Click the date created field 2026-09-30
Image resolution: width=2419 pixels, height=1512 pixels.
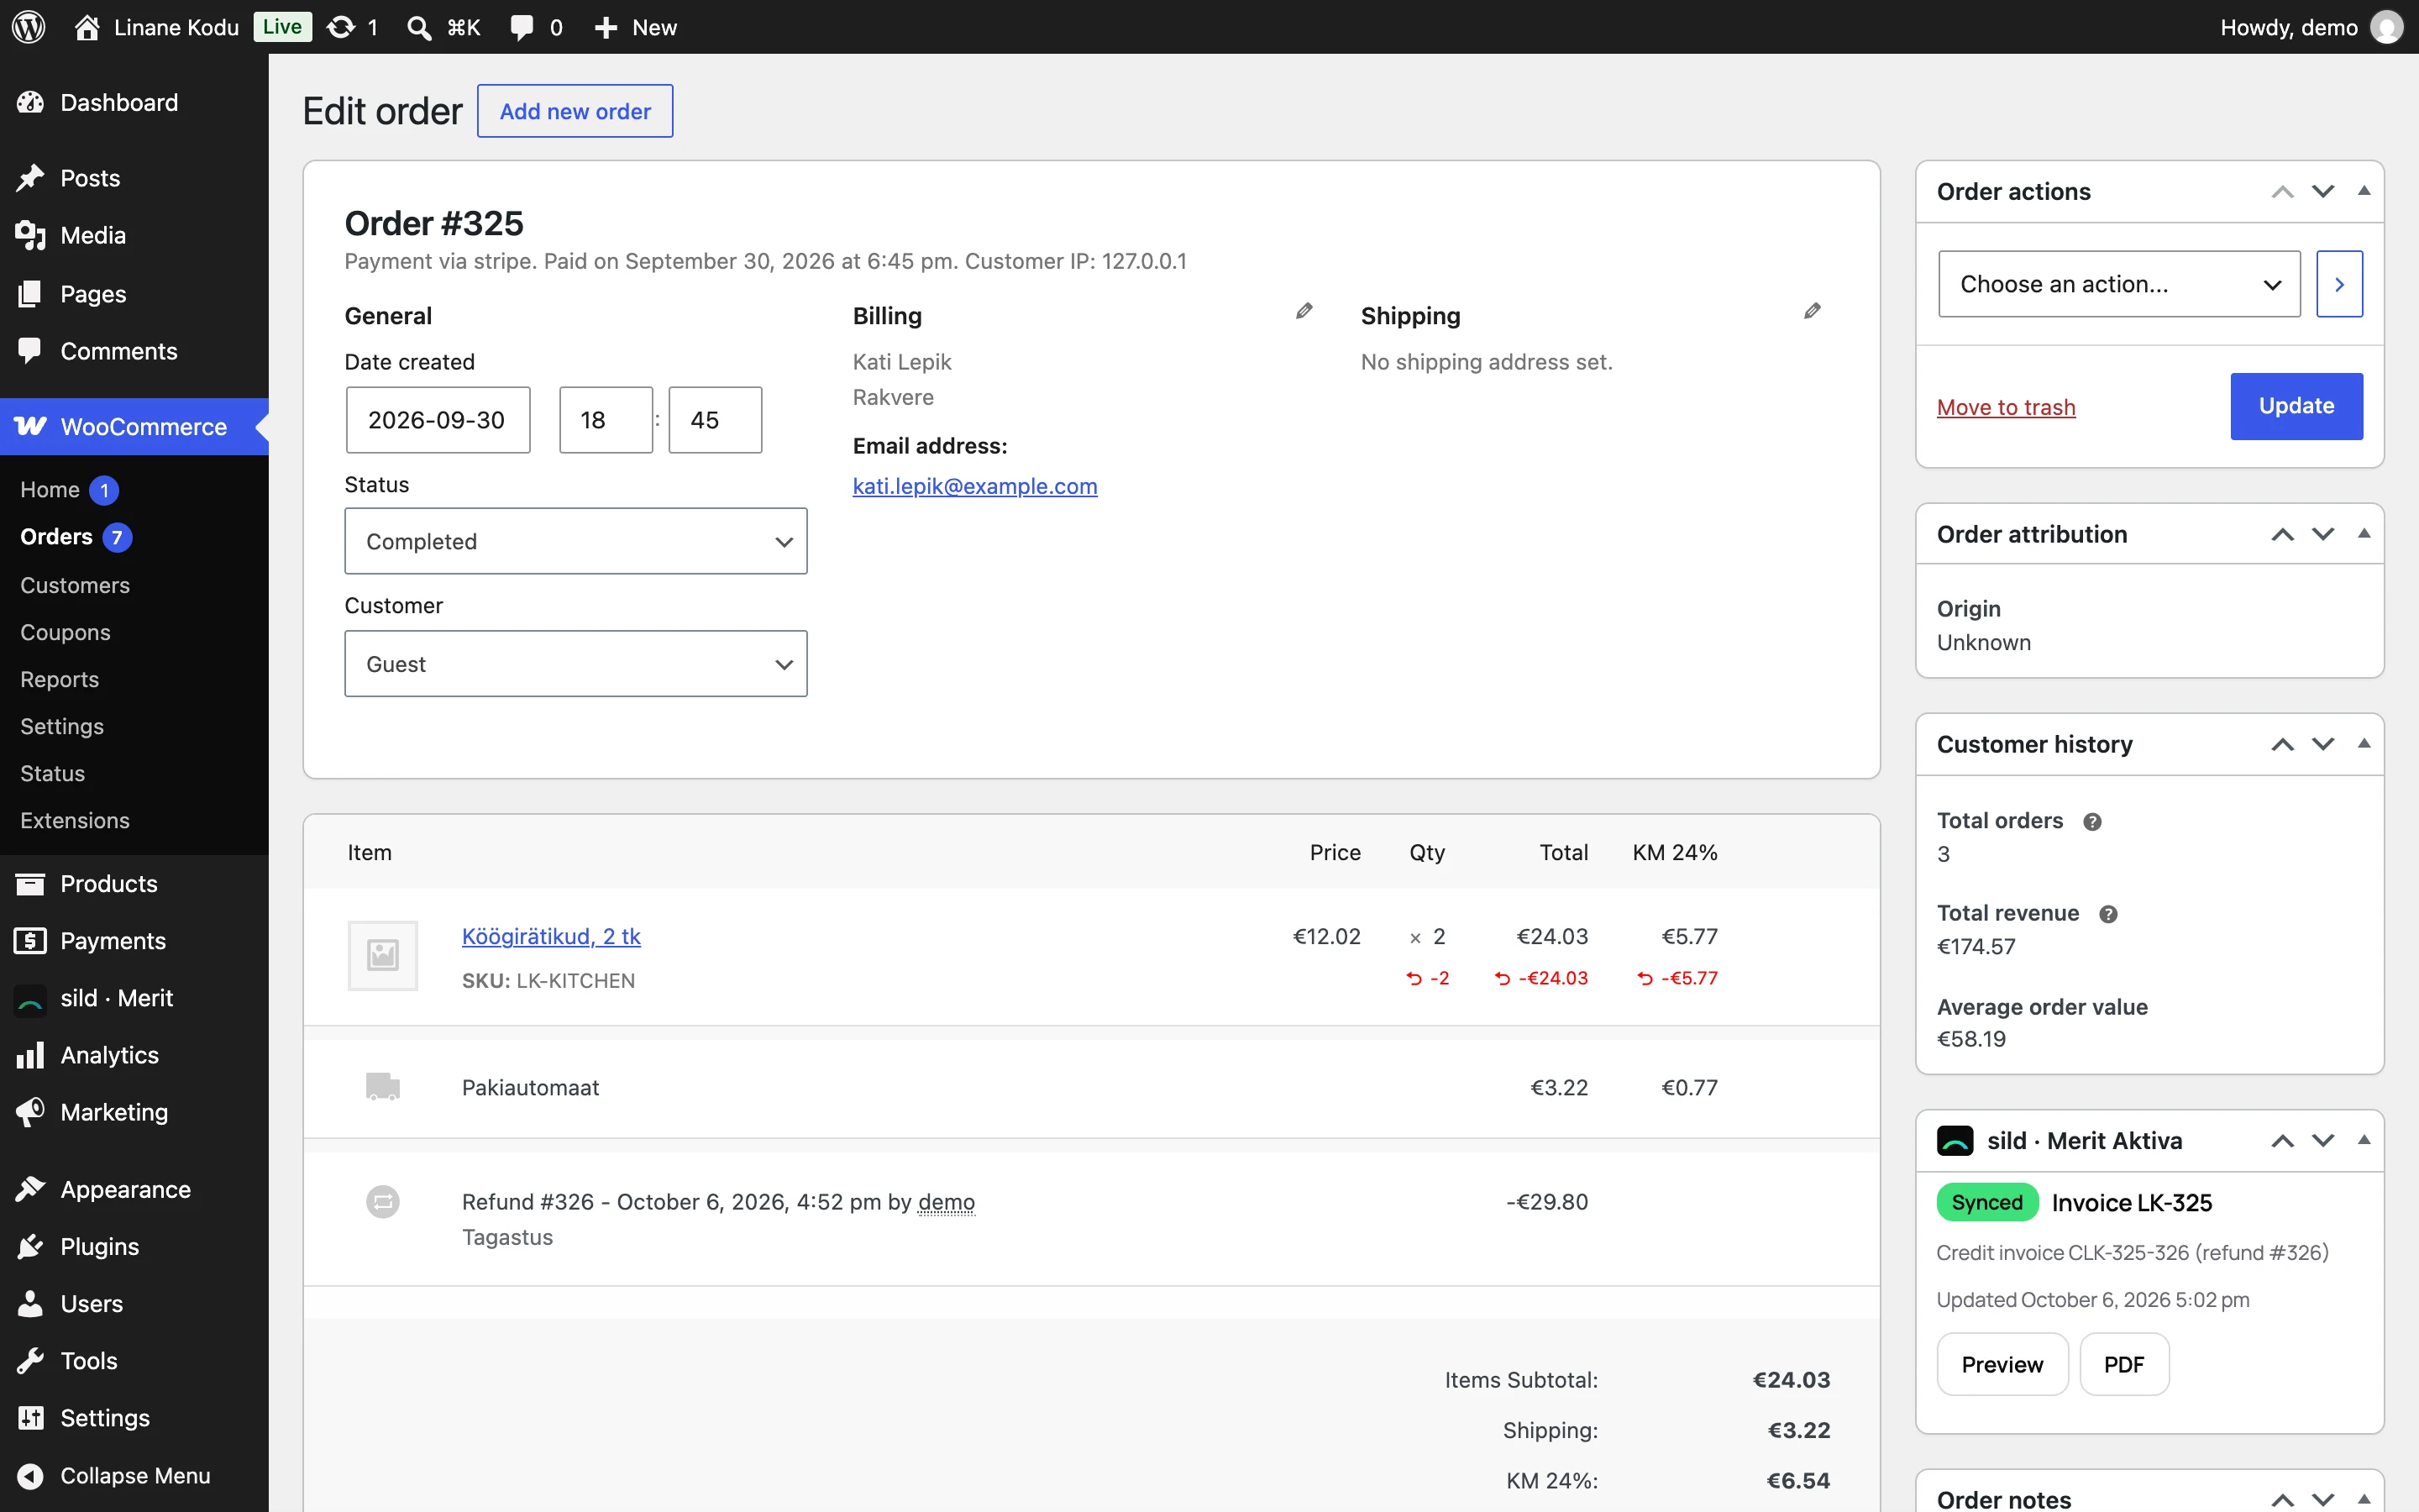click(438, 420)
